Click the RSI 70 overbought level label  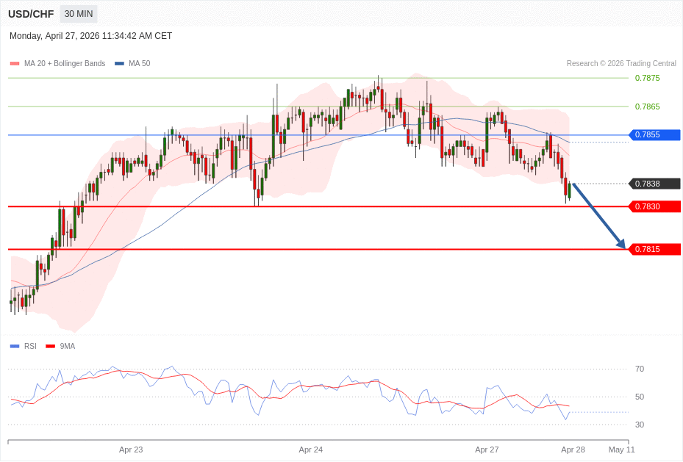[639, 369]
